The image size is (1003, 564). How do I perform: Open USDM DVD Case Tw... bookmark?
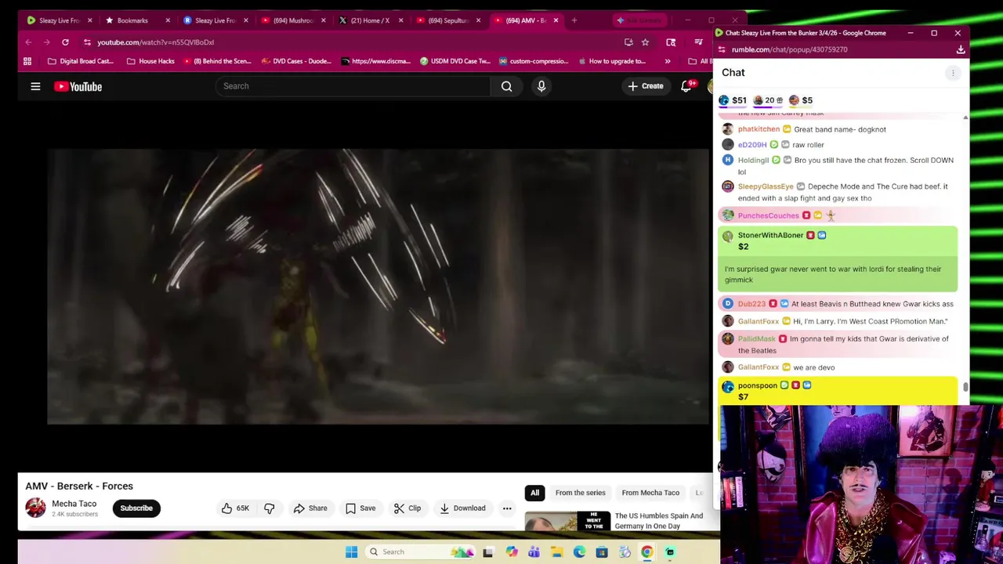[x=454, y=61]
